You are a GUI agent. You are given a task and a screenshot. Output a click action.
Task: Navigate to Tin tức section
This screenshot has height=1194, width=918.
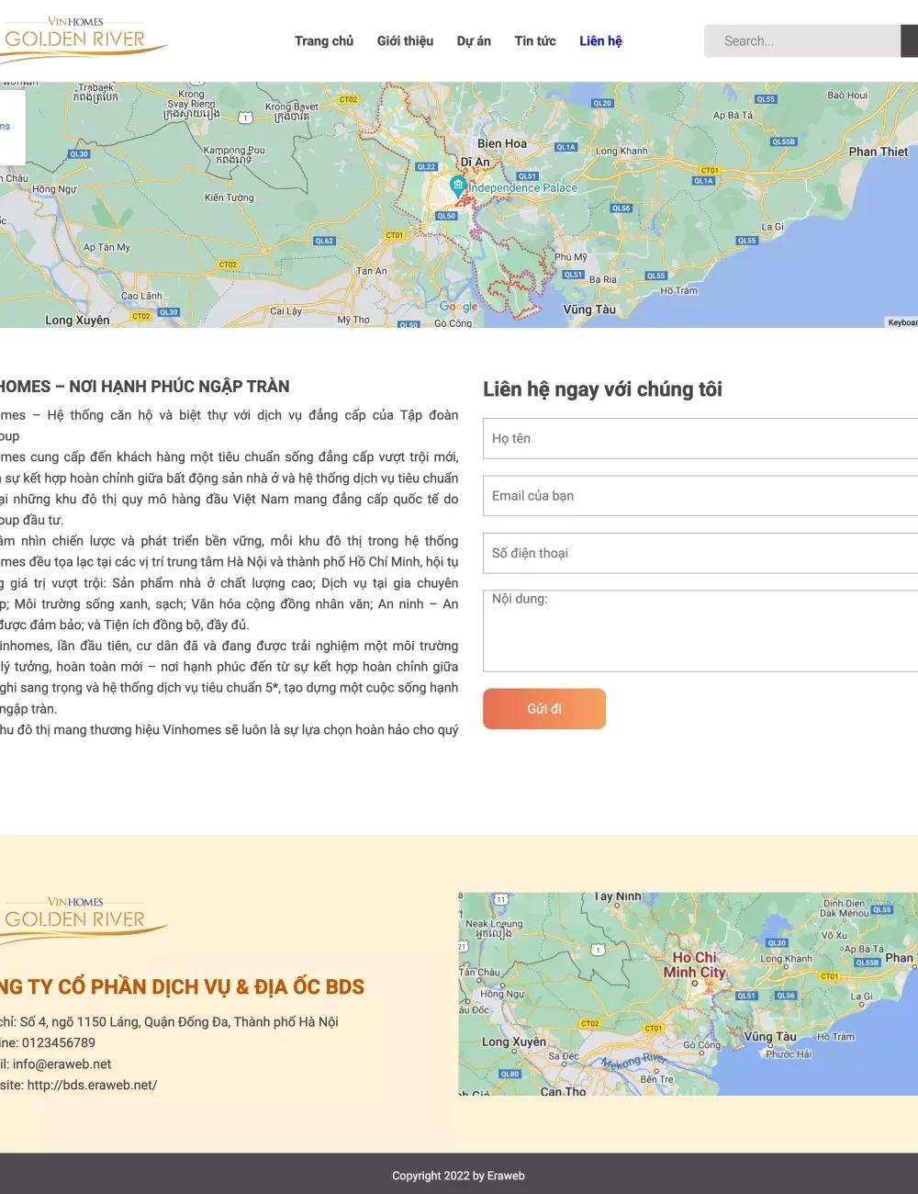click(535, 41)
